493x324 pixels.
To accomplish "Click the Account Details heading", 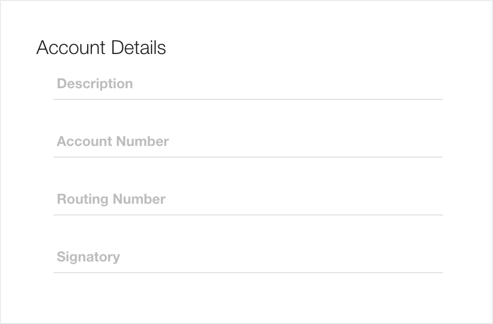I will (101, 48).
